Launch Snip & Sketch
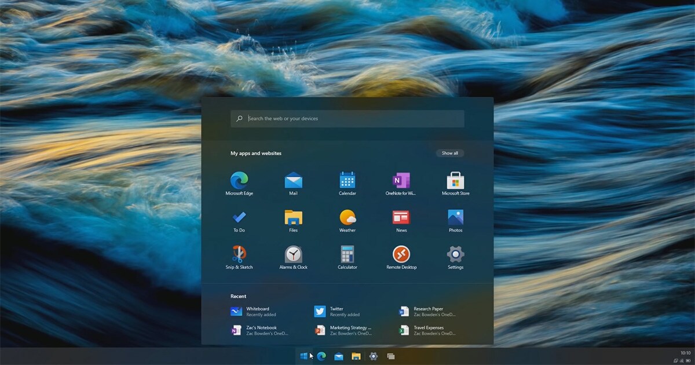This screenshot has height=365, width=695. 239,255
